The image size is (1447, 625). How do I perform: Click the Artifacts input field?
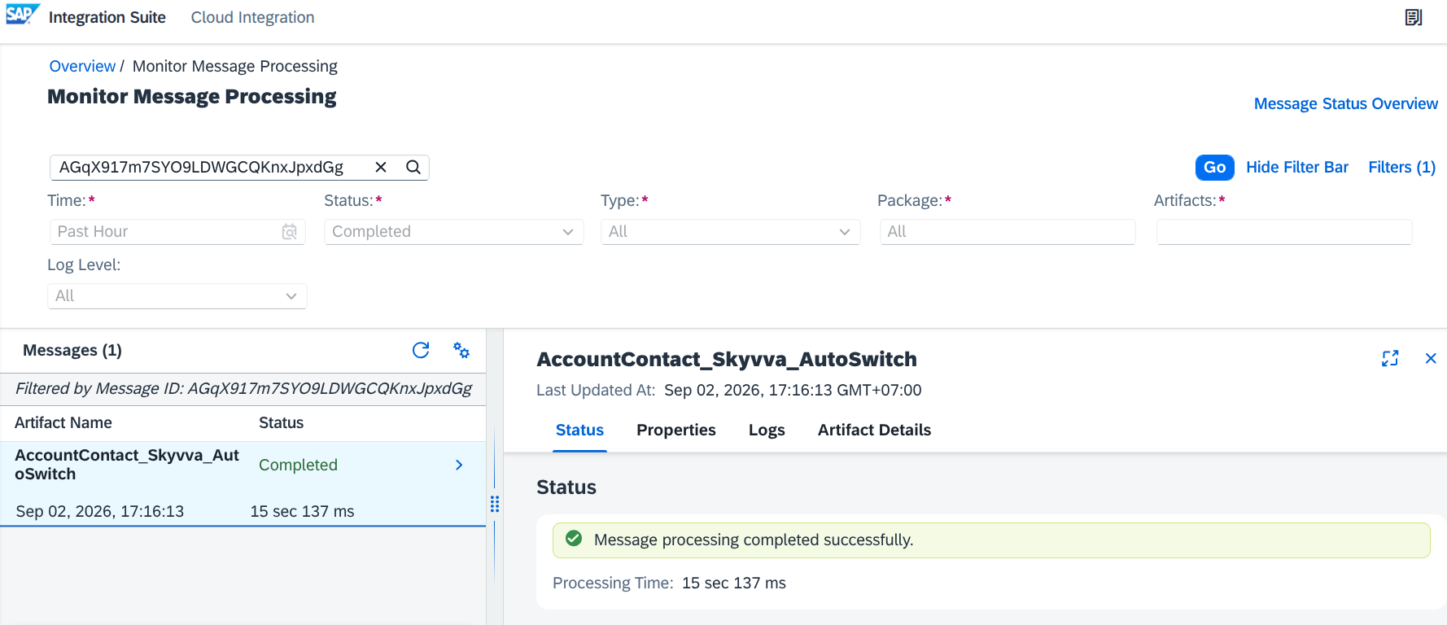[1284, 232]
